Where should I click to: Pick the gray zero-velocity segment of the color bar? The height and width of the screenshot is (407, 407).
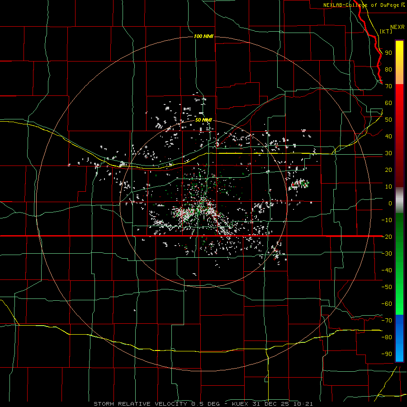(x=399, y=200)
